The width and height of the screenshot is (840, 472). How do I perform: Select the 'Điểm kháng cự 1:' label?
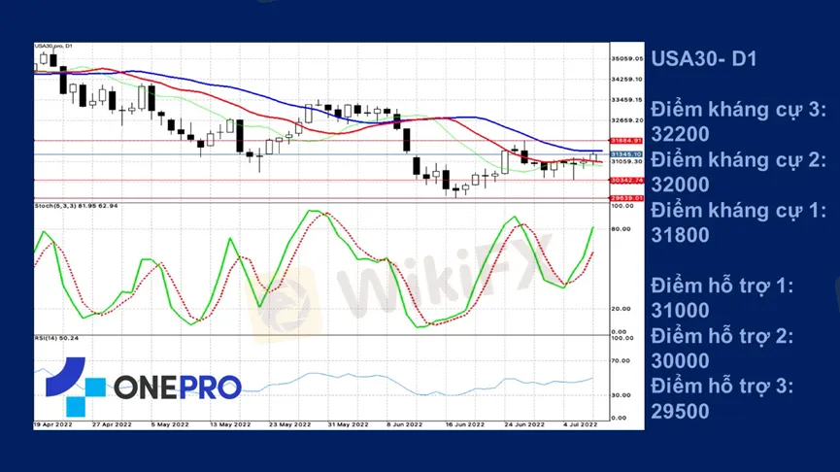pos(738,211)
